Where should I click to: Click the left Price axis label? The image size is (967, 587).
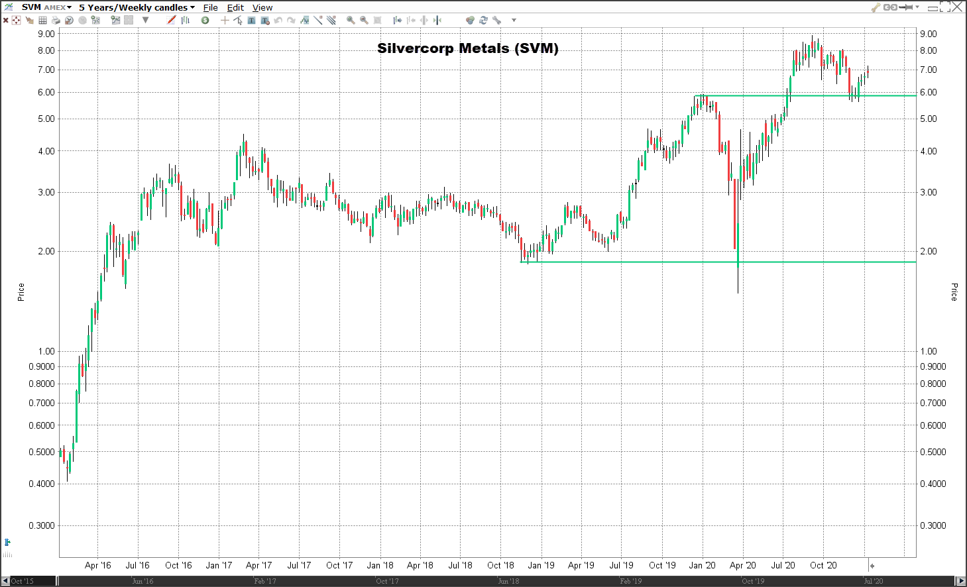click(x=21, y=292)
